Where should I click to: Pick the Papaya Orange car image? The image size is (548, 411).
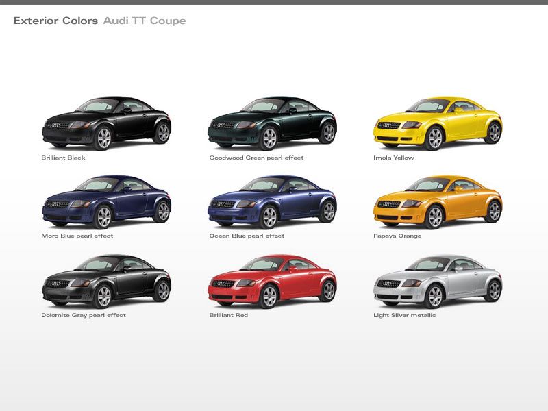pos(438,201)
